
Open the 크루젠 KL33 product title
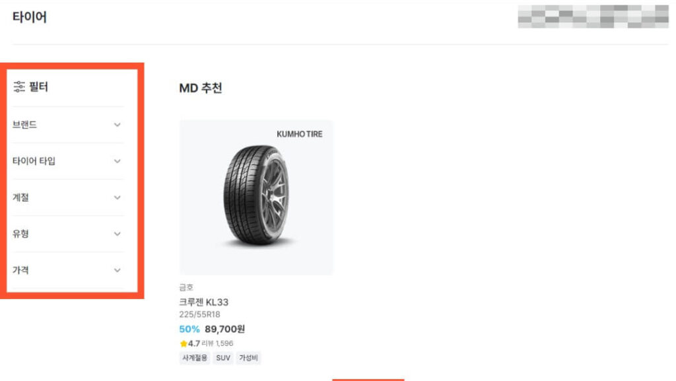point(203,302)
